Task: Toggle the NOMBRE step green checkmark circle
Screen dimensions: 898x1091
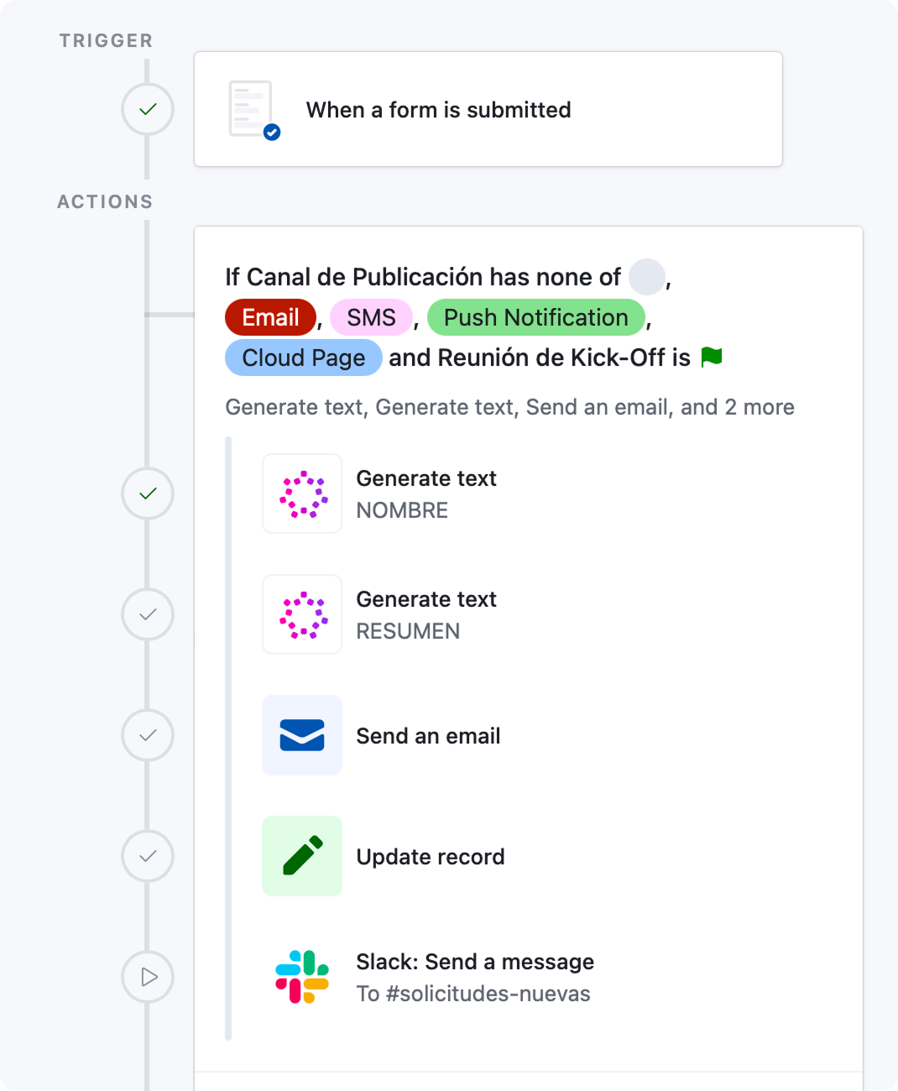Action: pos(148,493)
